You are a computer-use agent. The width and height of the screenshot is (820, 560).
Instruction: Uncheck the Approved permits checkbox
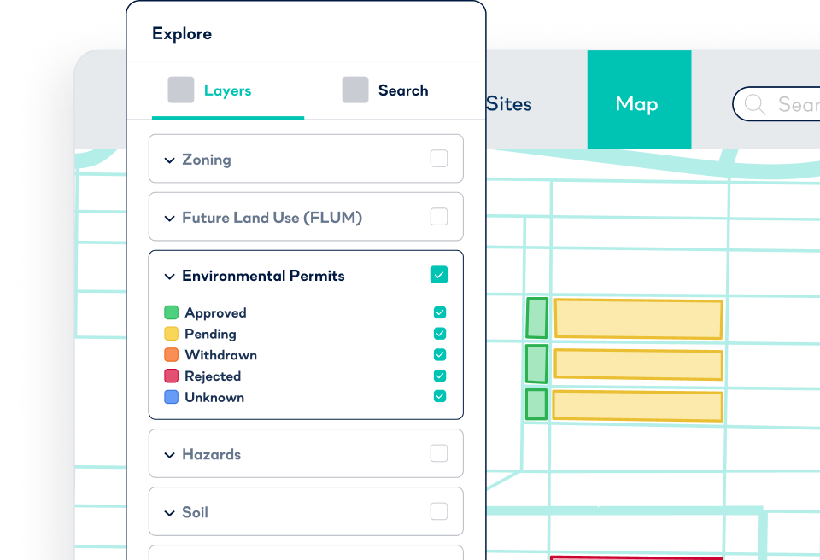point(440,312)
